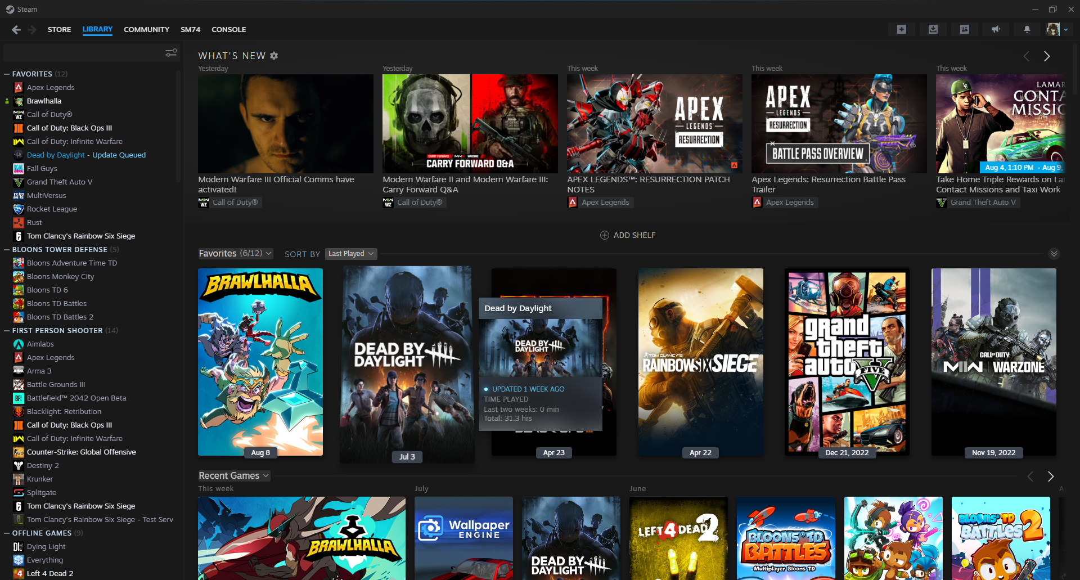Open the Last Played sort dropdown
The width and height of the screenshot is (1080, 580).
(x=351, y=254)
